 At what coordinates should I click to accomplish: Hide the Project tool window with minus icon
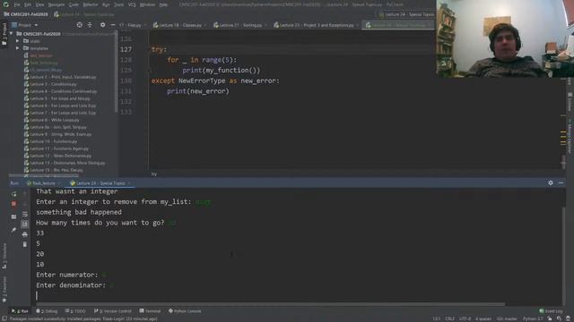point(112,25)
